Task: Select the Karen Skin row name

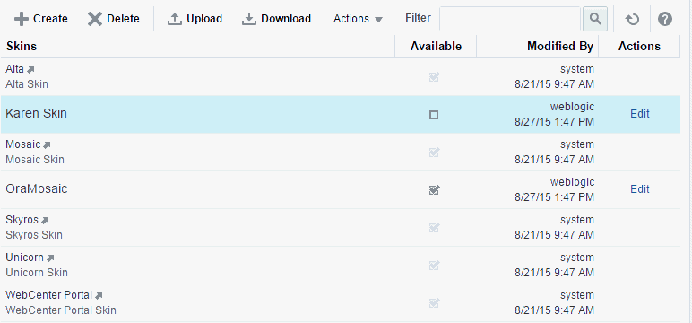Action: [x=36, y=114]
